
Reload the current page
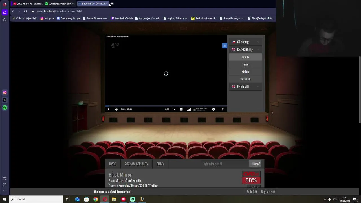click(x=25, y=11)
